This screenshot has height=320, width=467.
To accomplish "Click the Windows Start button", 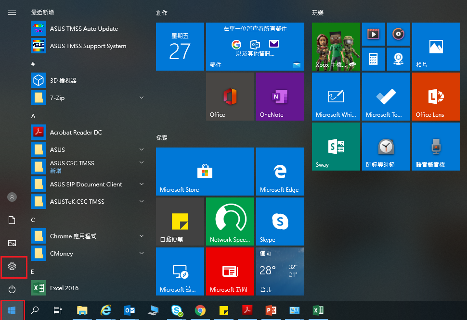I will click(x=12, y=310).
